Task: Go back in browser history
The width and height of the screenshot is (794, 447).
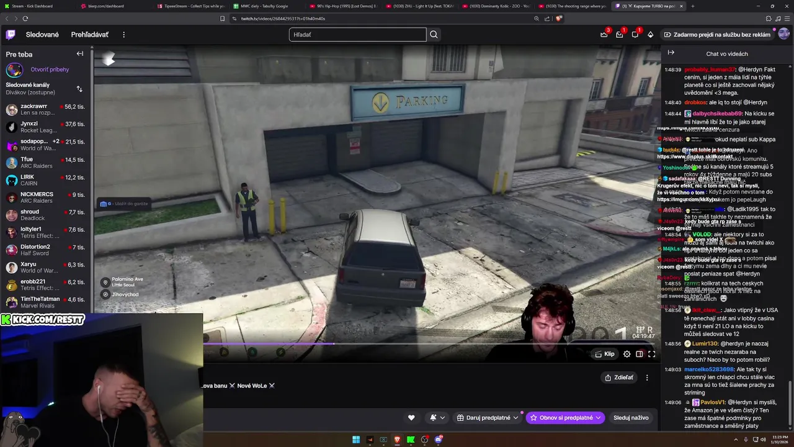Action: pyautogui.click(x=6, y=19)
